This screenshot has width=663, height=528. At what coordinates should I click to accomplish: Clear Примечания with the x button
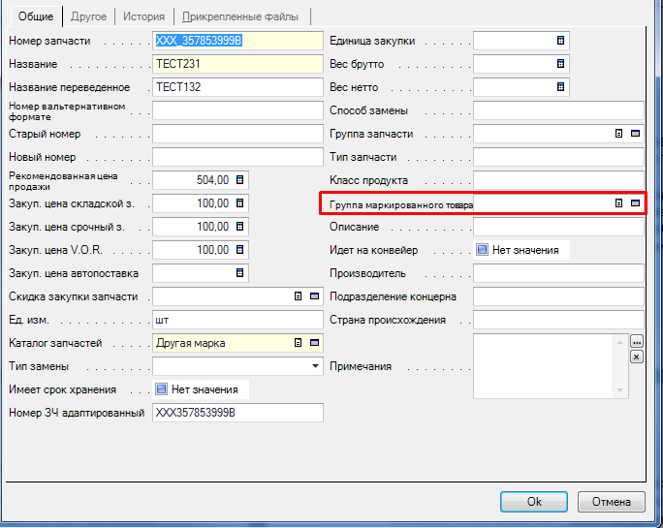637,357
